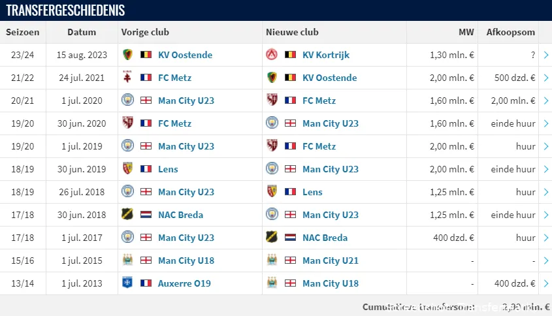This screenshot has height=316, width=552.
Task: Show details arrow for the 30 jun. 2019 transfer
Action: tap(545, 169)
